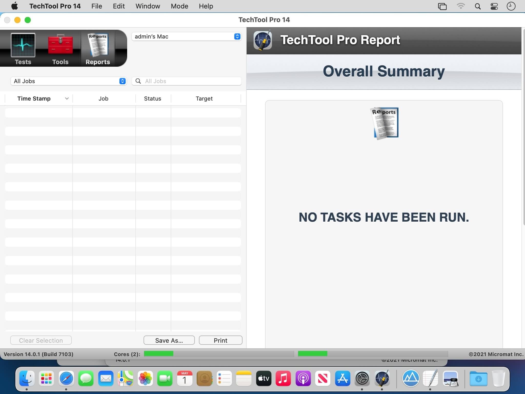Open Messages from the Dock
The width and height of the screenshot is (525, 394).
(86, 378)
